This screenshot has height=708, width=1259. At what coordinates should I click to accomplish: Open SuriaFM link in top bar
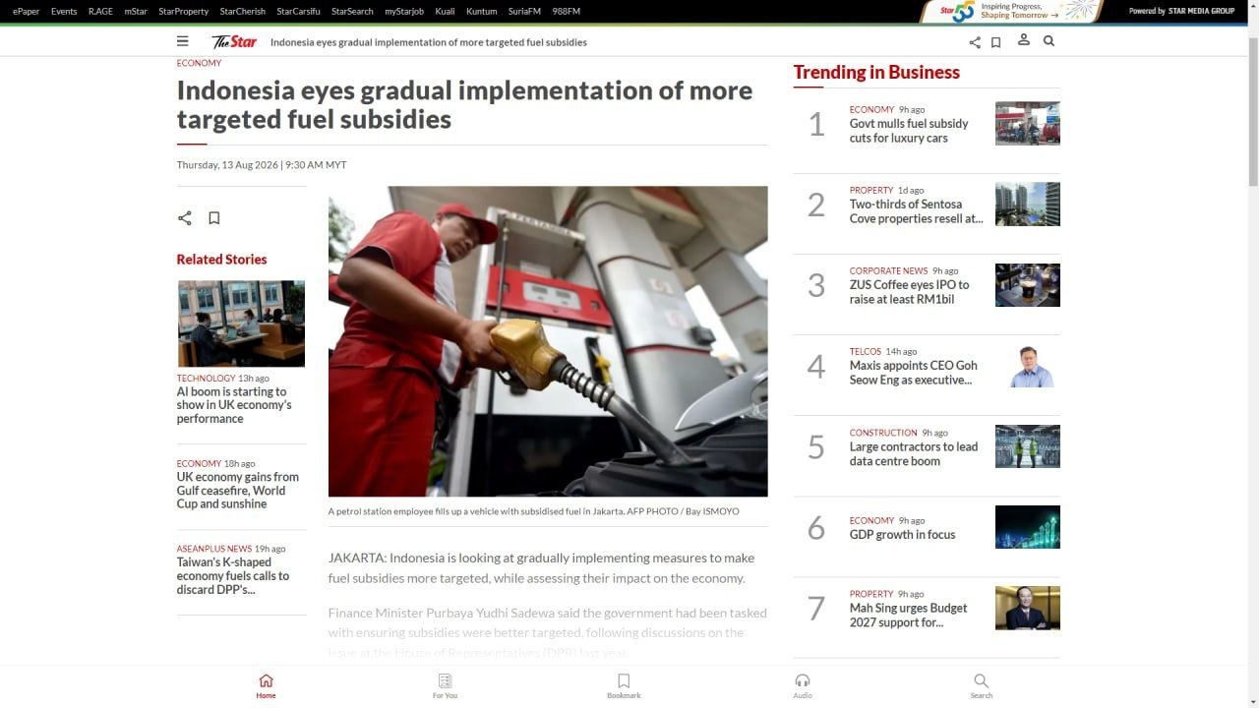[x=524, y=12]
